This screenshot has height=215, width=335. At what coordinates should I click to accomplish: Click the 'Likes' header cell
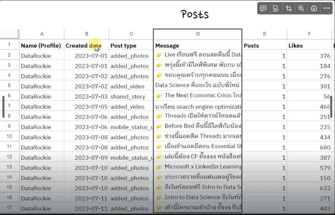pyautogui.click(x=295, y=46)
